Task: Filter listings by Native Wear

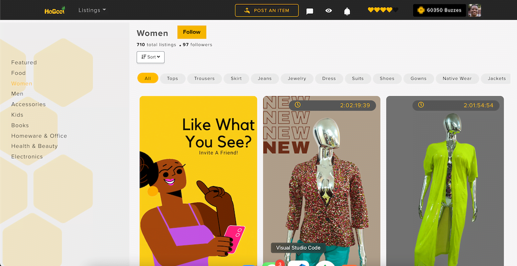Action: [x=457, y=78]
